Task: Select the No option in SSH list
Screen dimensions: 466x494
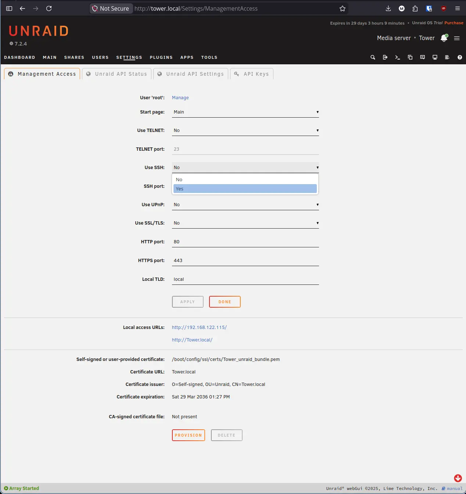Action: point(245,180)
